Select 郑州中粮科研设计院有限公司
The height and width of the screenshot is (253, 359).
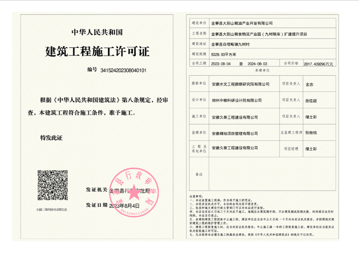coord(237,100)
